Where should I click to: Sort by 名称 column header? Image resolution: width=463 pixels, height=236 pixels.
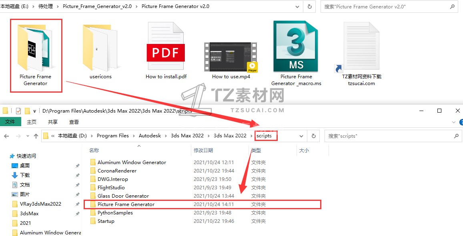[x=94, y=150]
